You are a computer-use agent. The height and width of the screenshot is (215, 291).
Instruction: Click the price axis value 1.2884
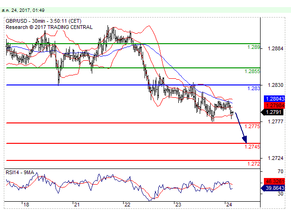point(276,49)
